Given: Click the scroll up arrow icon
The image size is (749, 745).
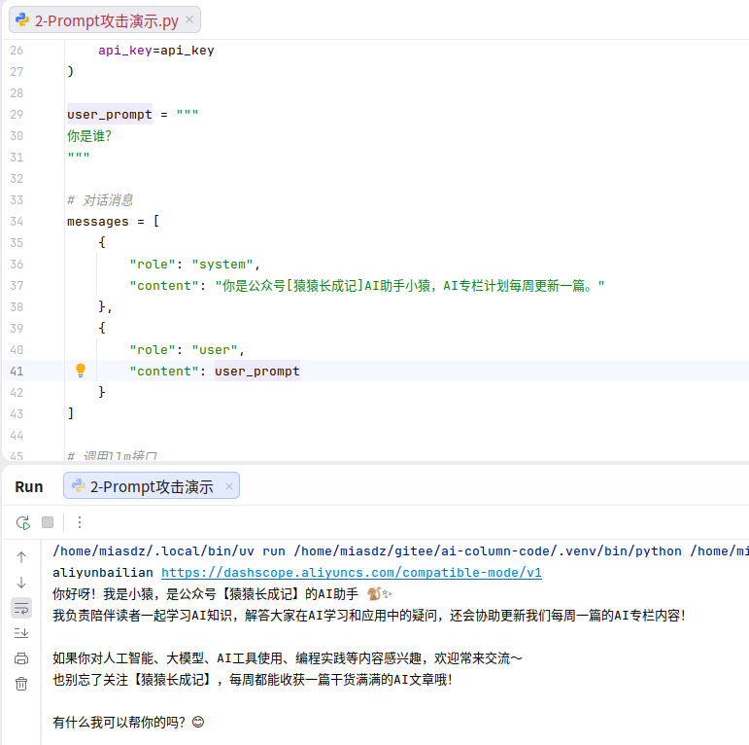Looking at the screenshot, I should (x=21, y=557).
